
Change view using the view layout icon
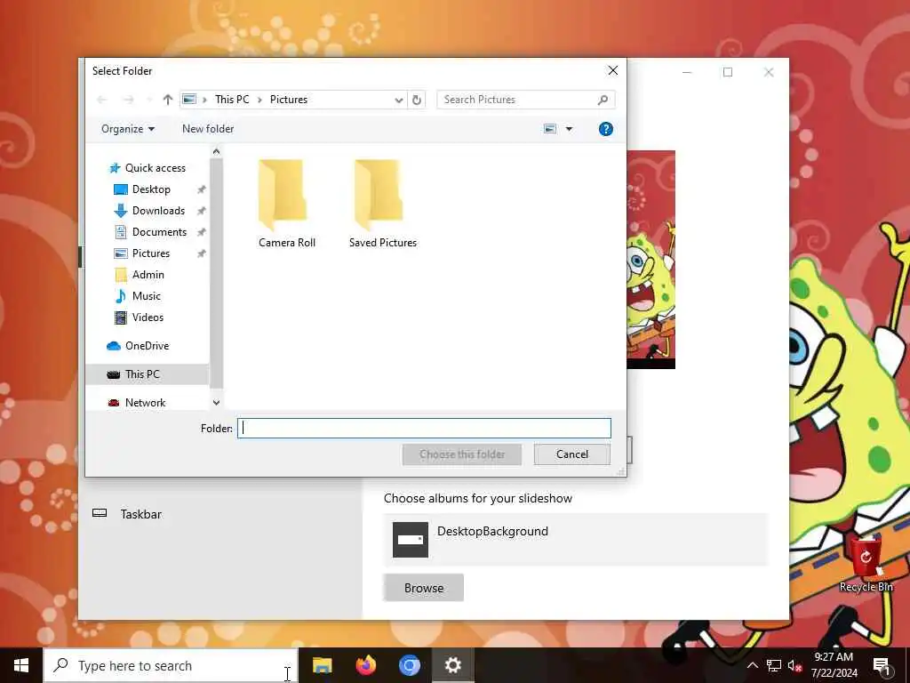tap(549, 129)
